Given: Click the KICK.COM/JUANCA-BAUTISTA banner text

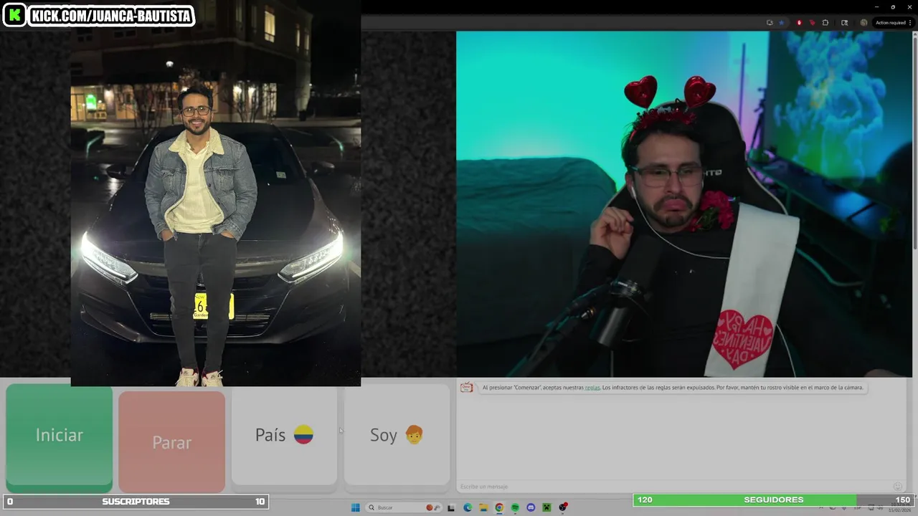Looking at the screenshot, I should [x=112, y=16].
